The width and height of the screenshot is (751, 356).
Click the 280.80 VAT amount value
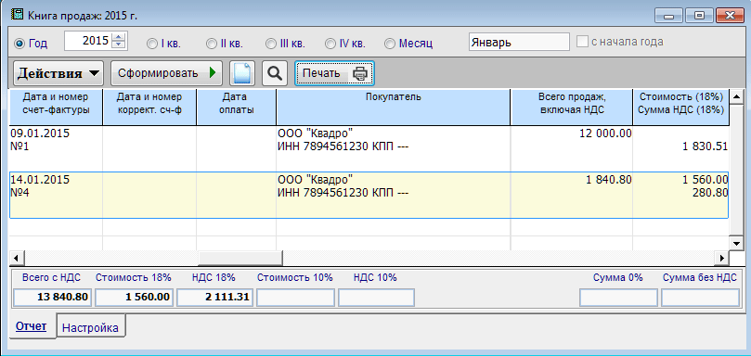[x=710, y=194]
